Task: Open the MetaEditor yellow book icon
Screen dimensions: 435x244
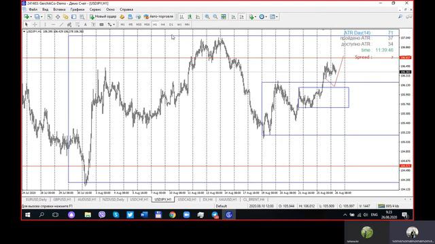Action: click(x=122, y=17)
